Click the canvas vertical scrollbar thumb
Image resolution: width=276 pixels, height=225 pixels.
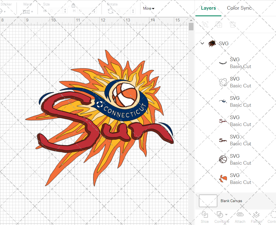191,27
